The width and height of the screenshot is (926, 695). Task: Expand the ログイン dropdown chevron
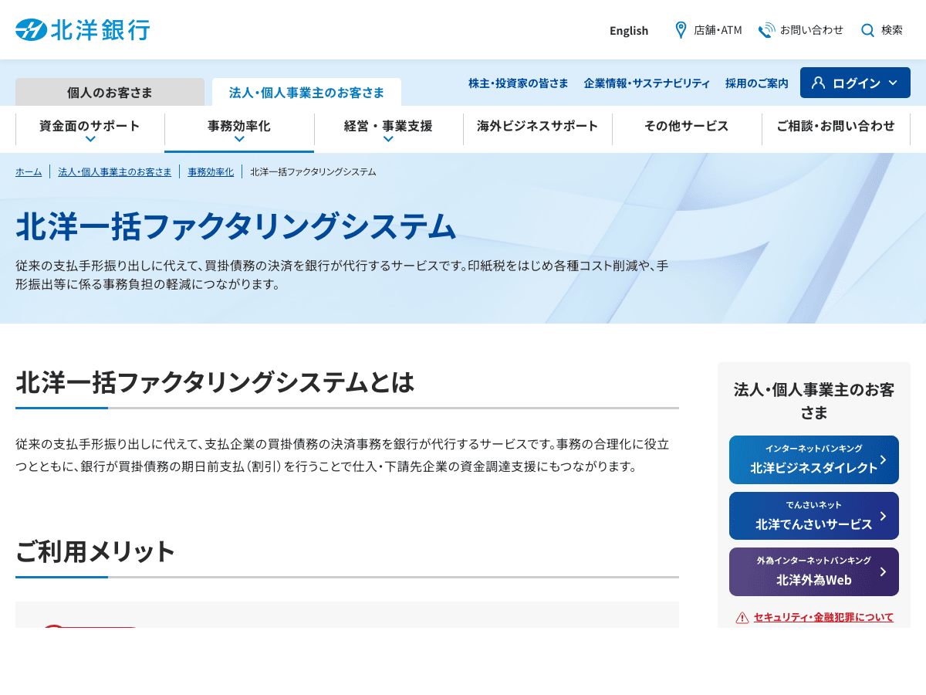[893, 83]
